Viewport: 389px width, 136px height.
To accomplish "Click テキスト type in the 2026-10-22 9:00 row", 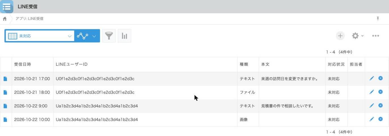I will pos(248,106).
